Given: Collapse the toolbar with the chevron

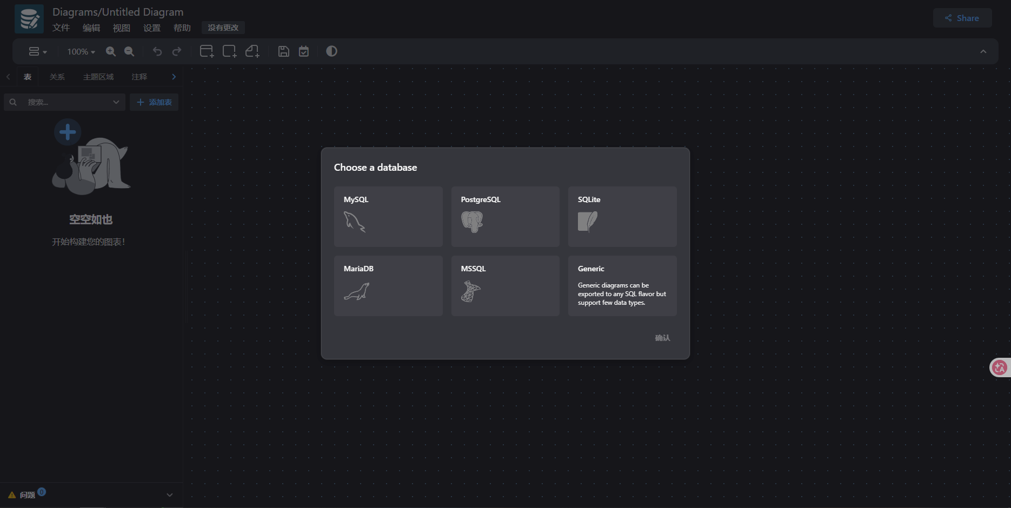Looking at the screenshot, I should [983, 52].
